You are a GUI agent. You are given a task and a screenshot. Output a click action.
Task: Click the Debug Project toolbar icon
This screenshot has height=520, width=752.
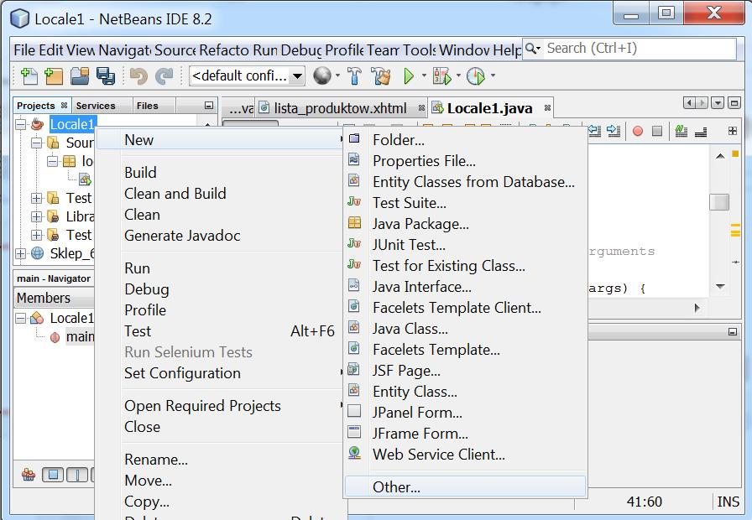coord(441,75)
